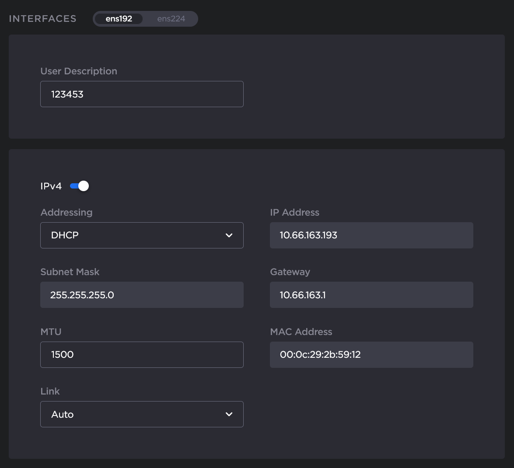The width and height of the screenshot is (514, 468).
Task: Click the chevron arrow in Addressing dropdown
Action: tap(229, 235)
